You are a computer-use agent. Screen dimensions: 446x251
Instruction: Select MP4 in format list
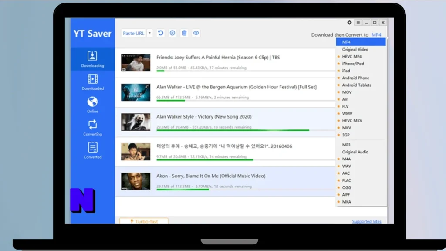point(361,42)
